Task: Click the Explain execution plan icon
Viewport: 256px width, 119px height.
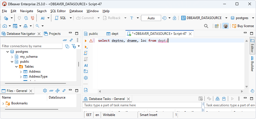Action: pyautogui.click(x=86, y=59)
